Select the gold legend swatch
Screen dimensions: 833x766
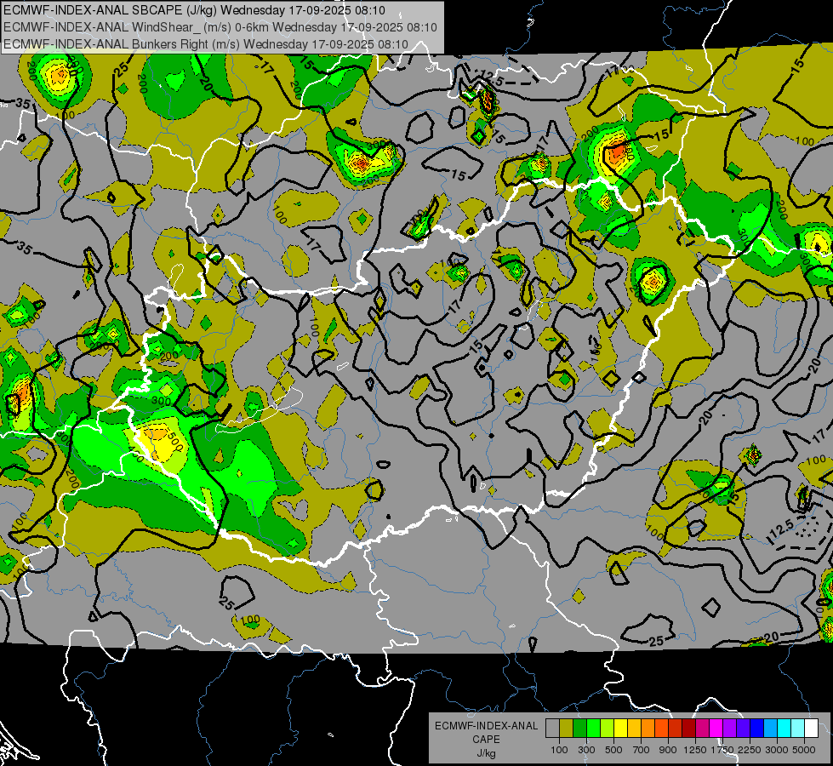coord(635,728)
